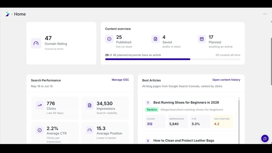Viewport: 272px width, 153px height.
Task: Click the best-running-shoes blog URL path
Action: point(192,109)
